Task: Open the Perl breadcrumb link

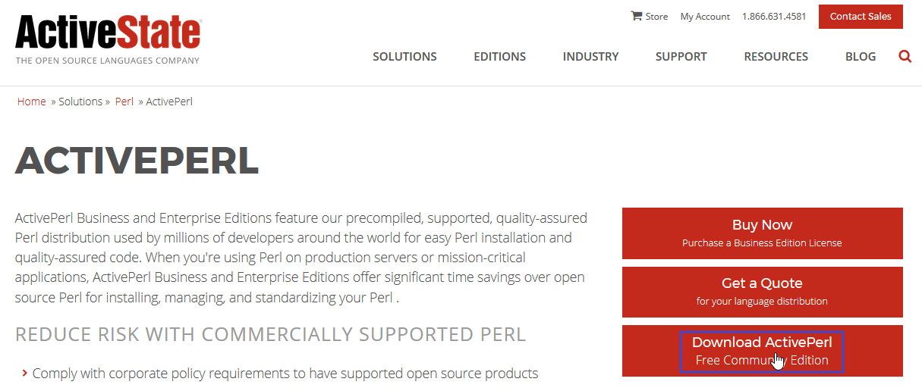Action: (x=124, y=102)
